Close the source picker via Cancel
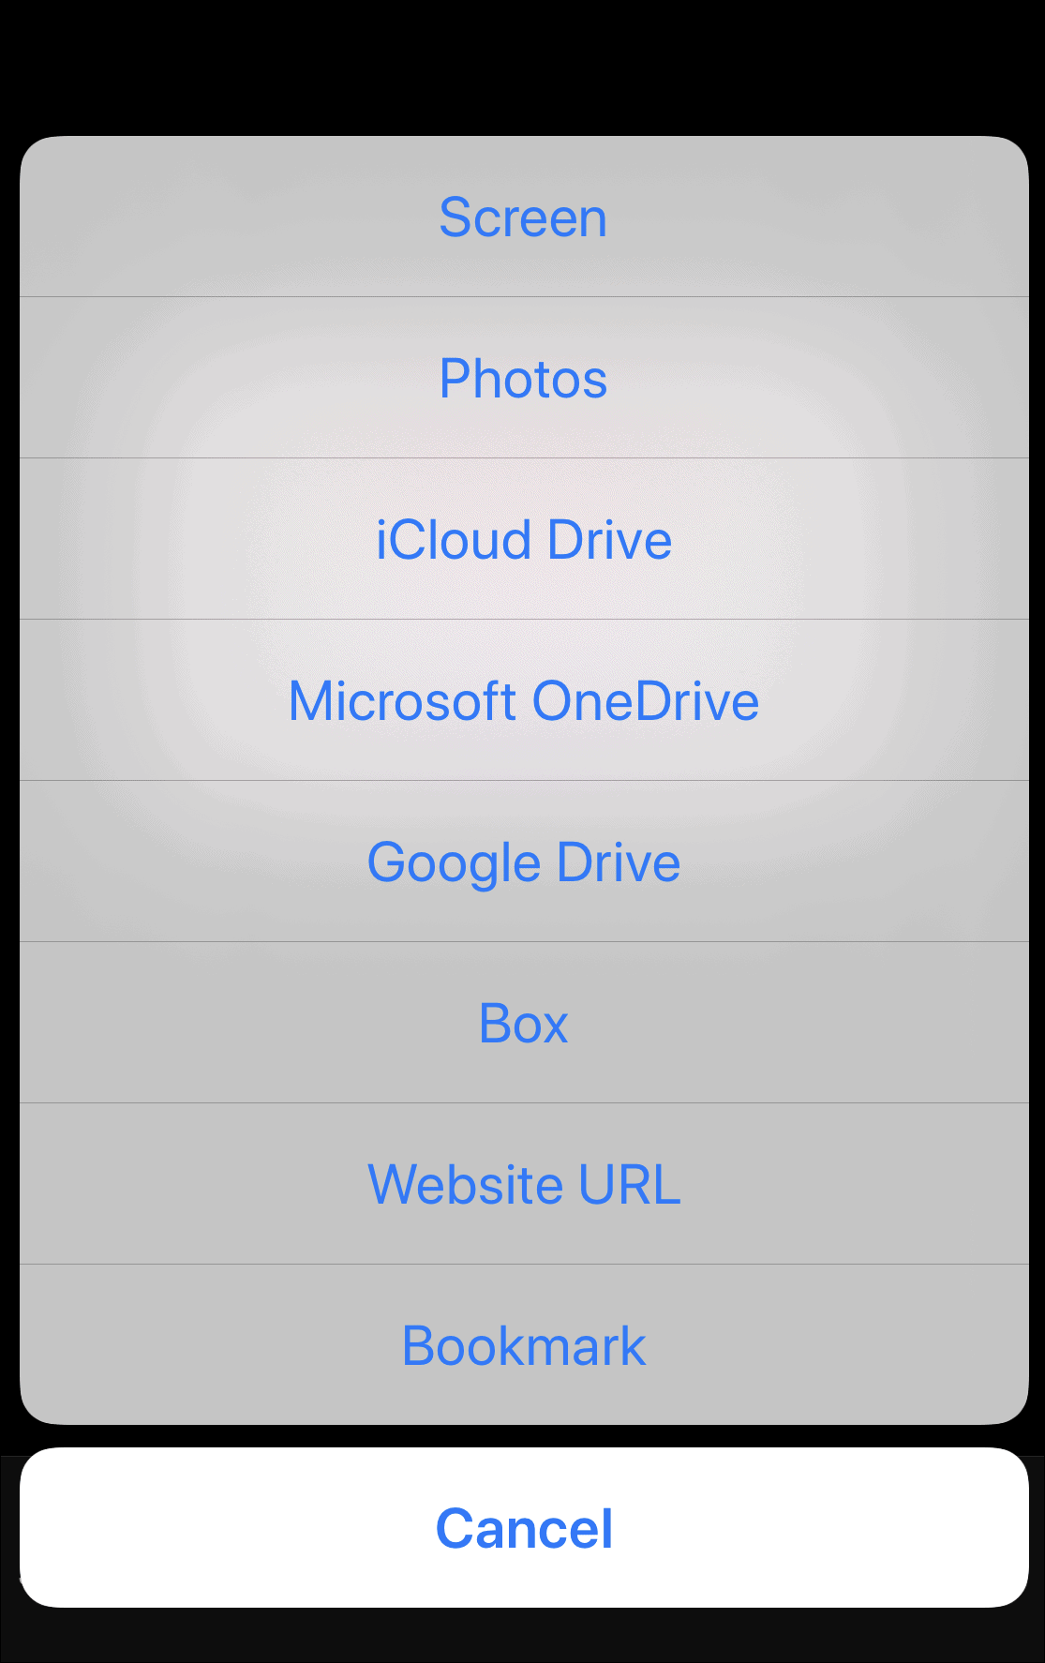Screen dimensions: 1045x1663 [524, 1528]
